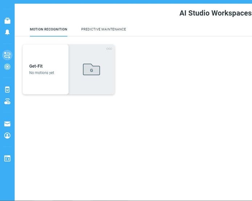The width and height of the screenshot is (252, 201).
Task: Click 'No motions yet' text
Action: pyautogui.click(x=42, y=73)
